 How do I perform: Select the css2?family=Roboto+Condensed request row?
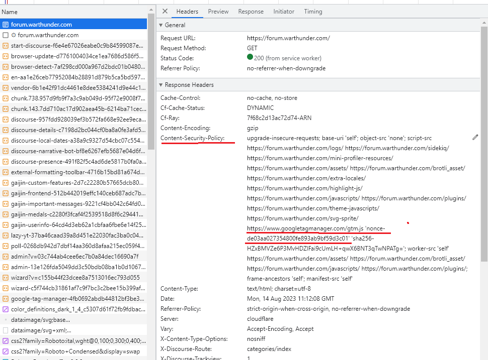[73, 351]
